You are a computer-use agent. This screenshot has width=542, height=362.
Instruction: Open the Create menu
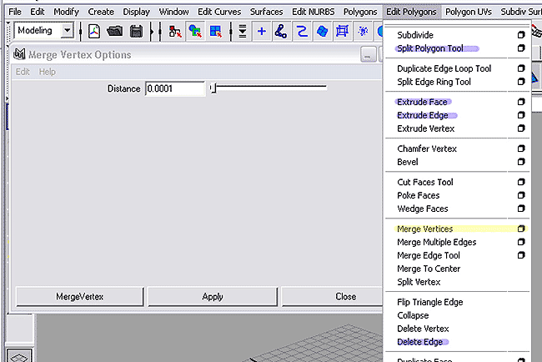[101, 12]
